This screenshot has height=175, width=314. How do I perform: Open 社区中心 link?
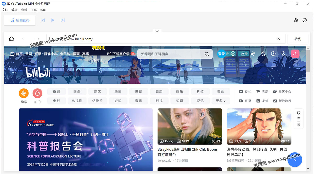(x=282, y=92)
